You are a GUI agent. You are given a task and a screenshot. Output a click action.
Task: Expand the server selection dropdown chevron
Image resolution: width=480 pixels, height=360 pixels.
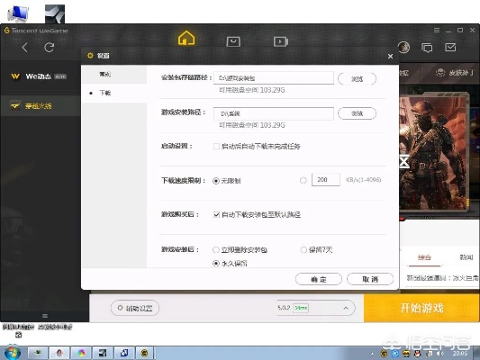pos(346,308)
